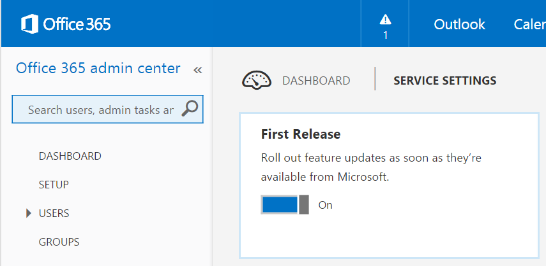Expand the USERS tree arrow

(x=29, y=213)
